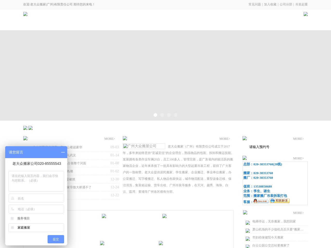Open 常见问题 in the top navigation

pyautogui.click(x=254, y=4)
